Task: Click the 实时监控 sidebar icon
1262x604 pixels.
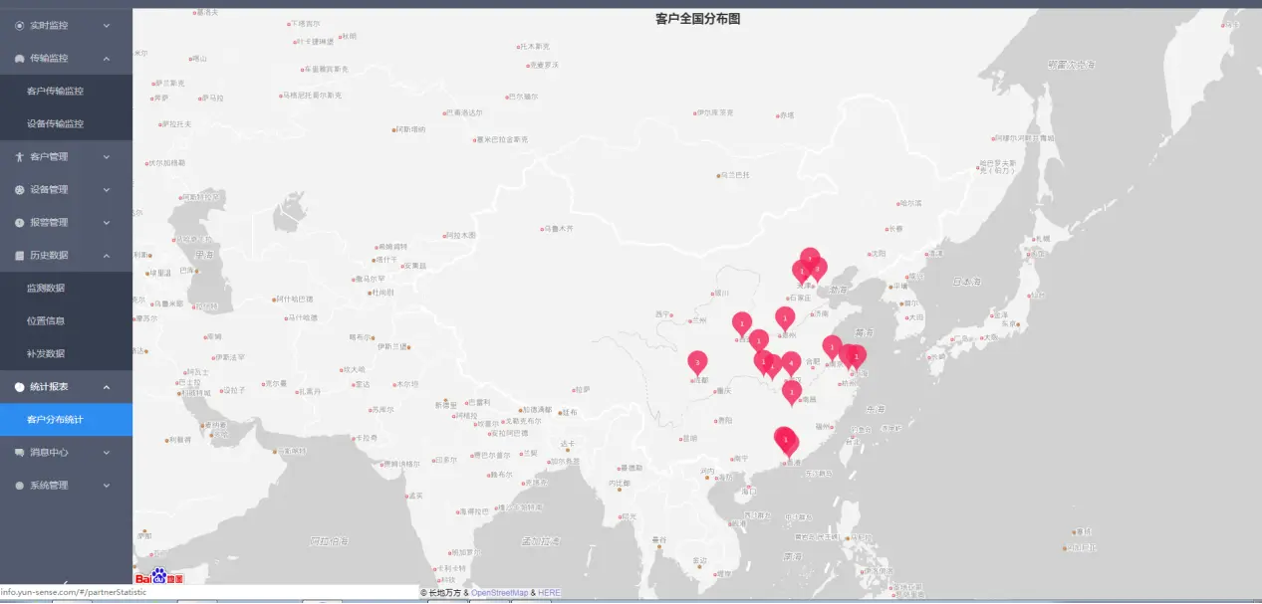Action: tap(20, 25)
